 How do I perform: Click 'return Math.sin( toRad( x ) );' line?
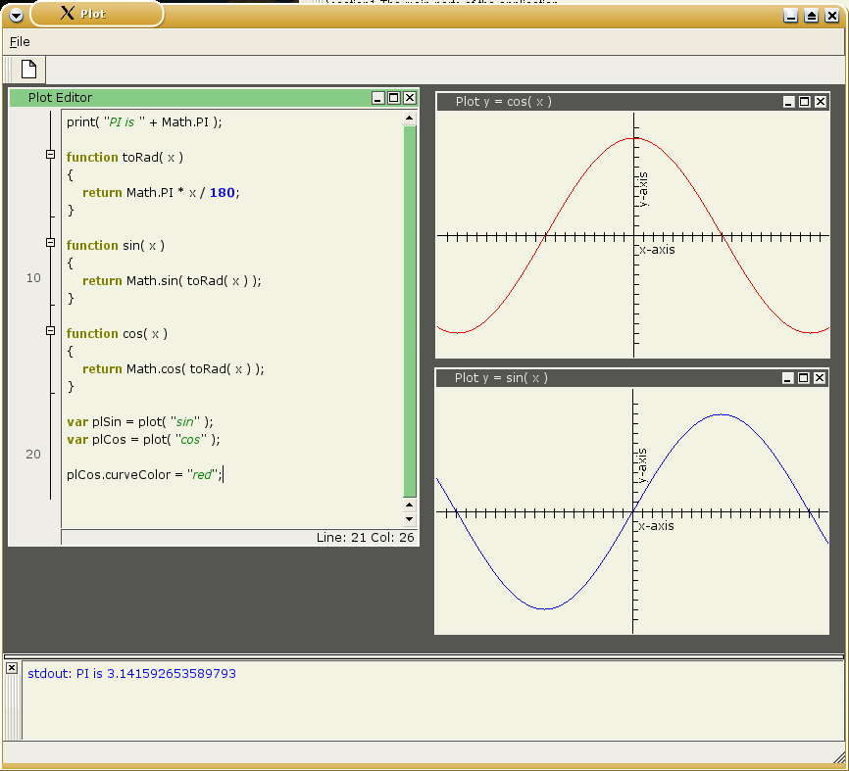[x=172, y=281]
